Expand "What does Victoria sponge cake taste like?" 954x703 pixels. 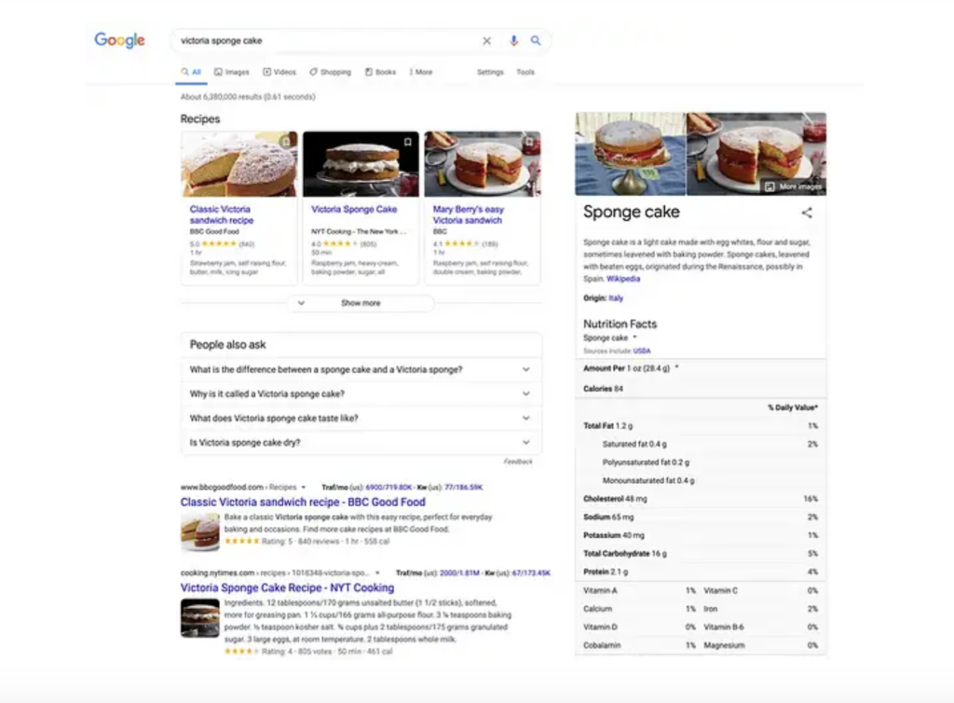coord(361,418)
